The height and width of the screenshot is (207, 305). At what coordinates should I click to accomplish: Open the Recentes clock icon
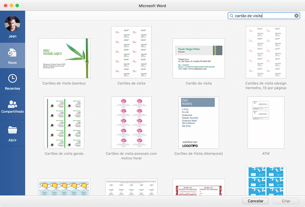[12, 78]
